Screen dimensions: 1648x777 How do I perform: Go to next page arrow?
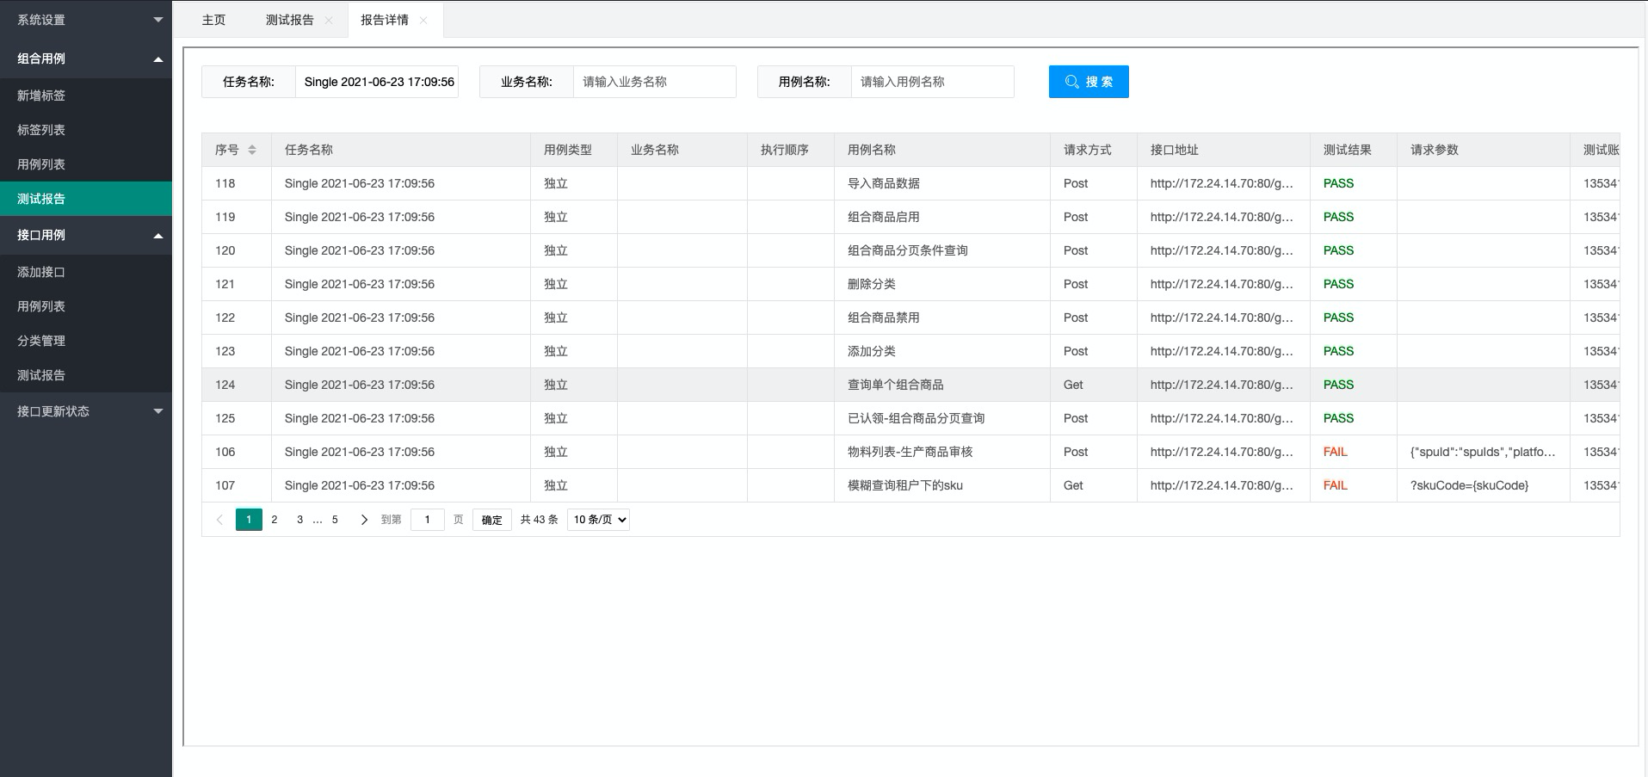(x=364, y=520)
